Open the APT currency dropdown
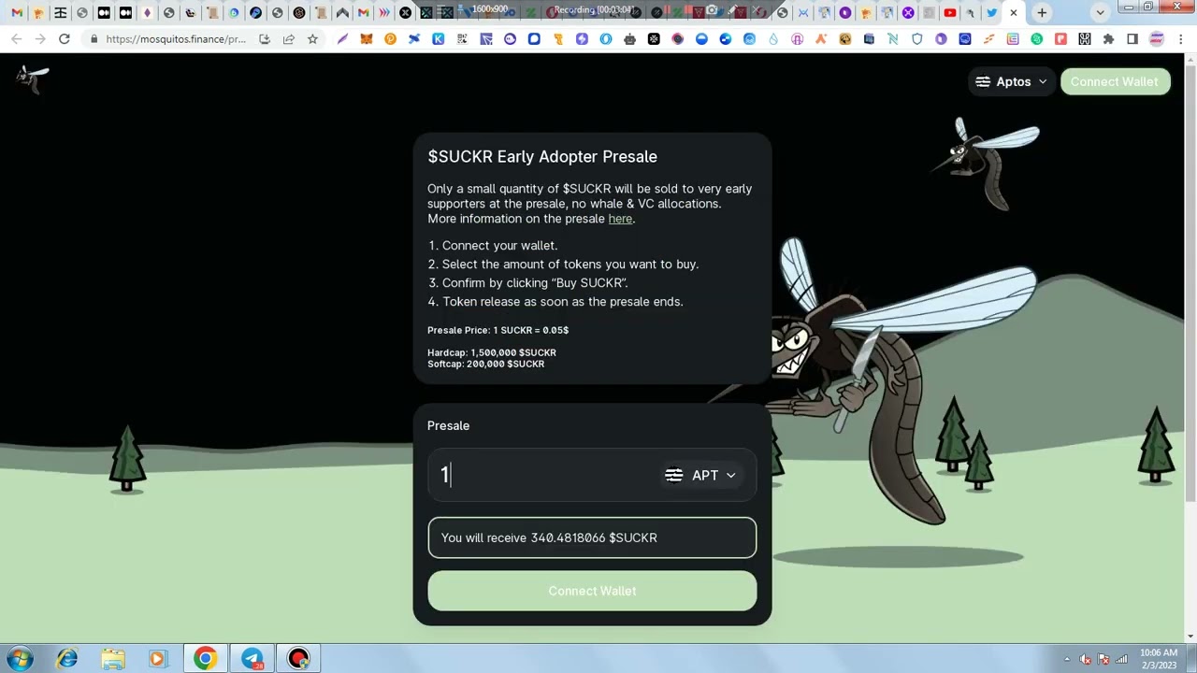Image resolution: width=1197 pixels, height=673 pixels. pos(701,475)
